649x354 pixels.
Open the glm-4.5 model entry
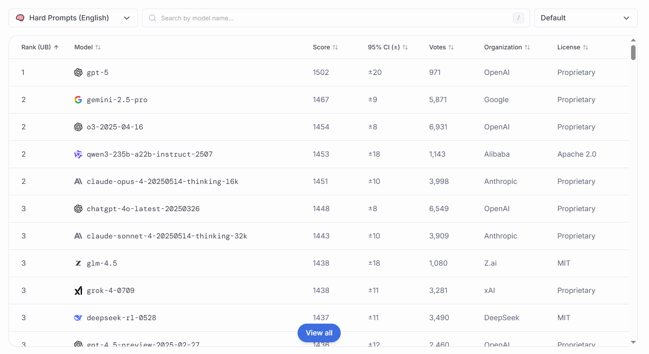[x=102, y=263]
